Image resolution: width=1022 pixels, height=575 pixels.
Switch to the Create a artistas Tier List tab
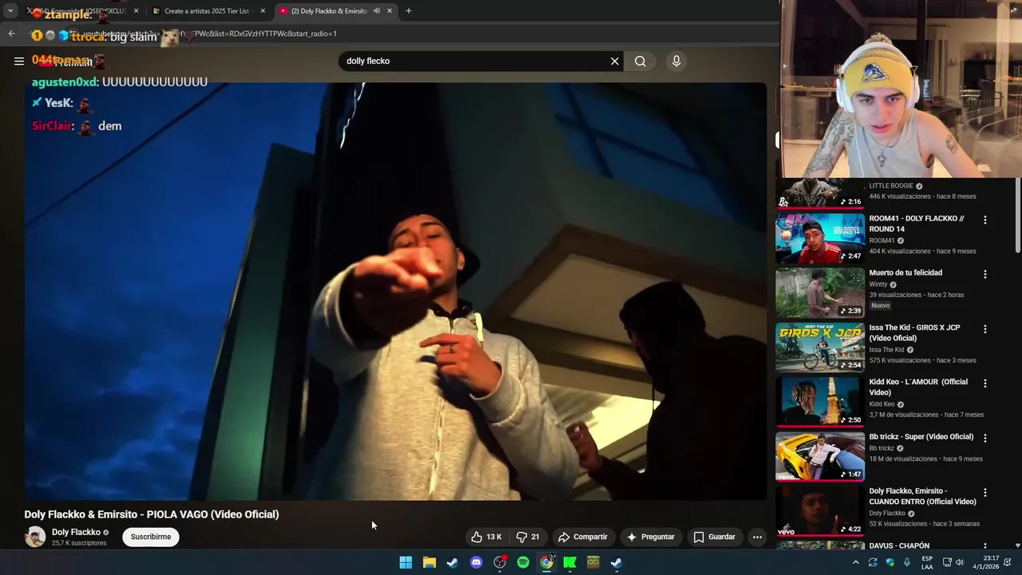206,11
